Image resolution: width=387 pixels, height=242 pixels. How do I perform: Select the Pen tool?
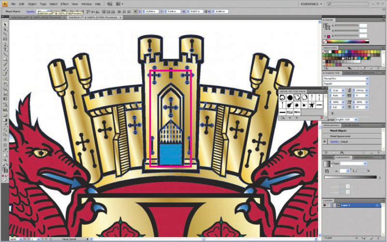[x=5, y=44]
